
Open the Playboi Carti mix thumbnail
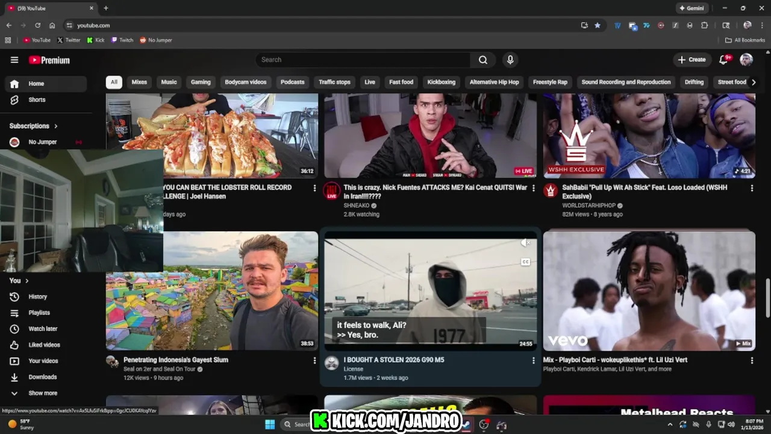649,291
